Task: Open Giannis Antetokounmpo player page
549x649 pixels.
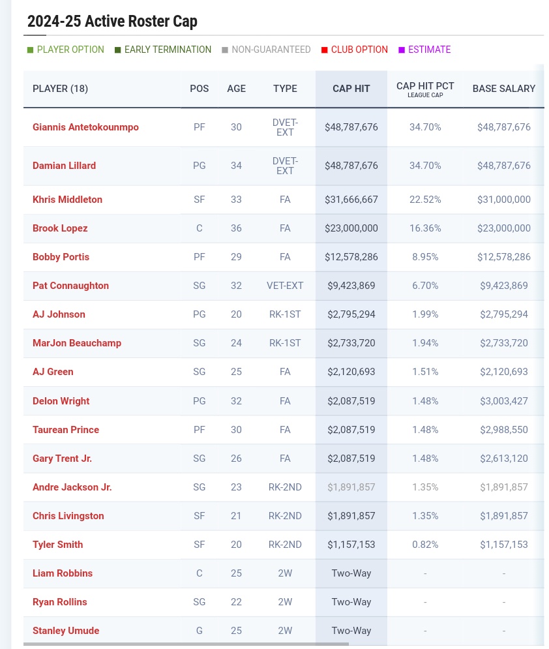Action: pyautogui.click(x=85, y=127)
